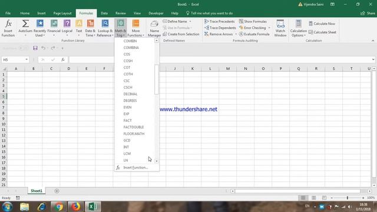Close the Math & Trig dropdown button
This screenshot has width=377, height=212.
click(120, 28)
